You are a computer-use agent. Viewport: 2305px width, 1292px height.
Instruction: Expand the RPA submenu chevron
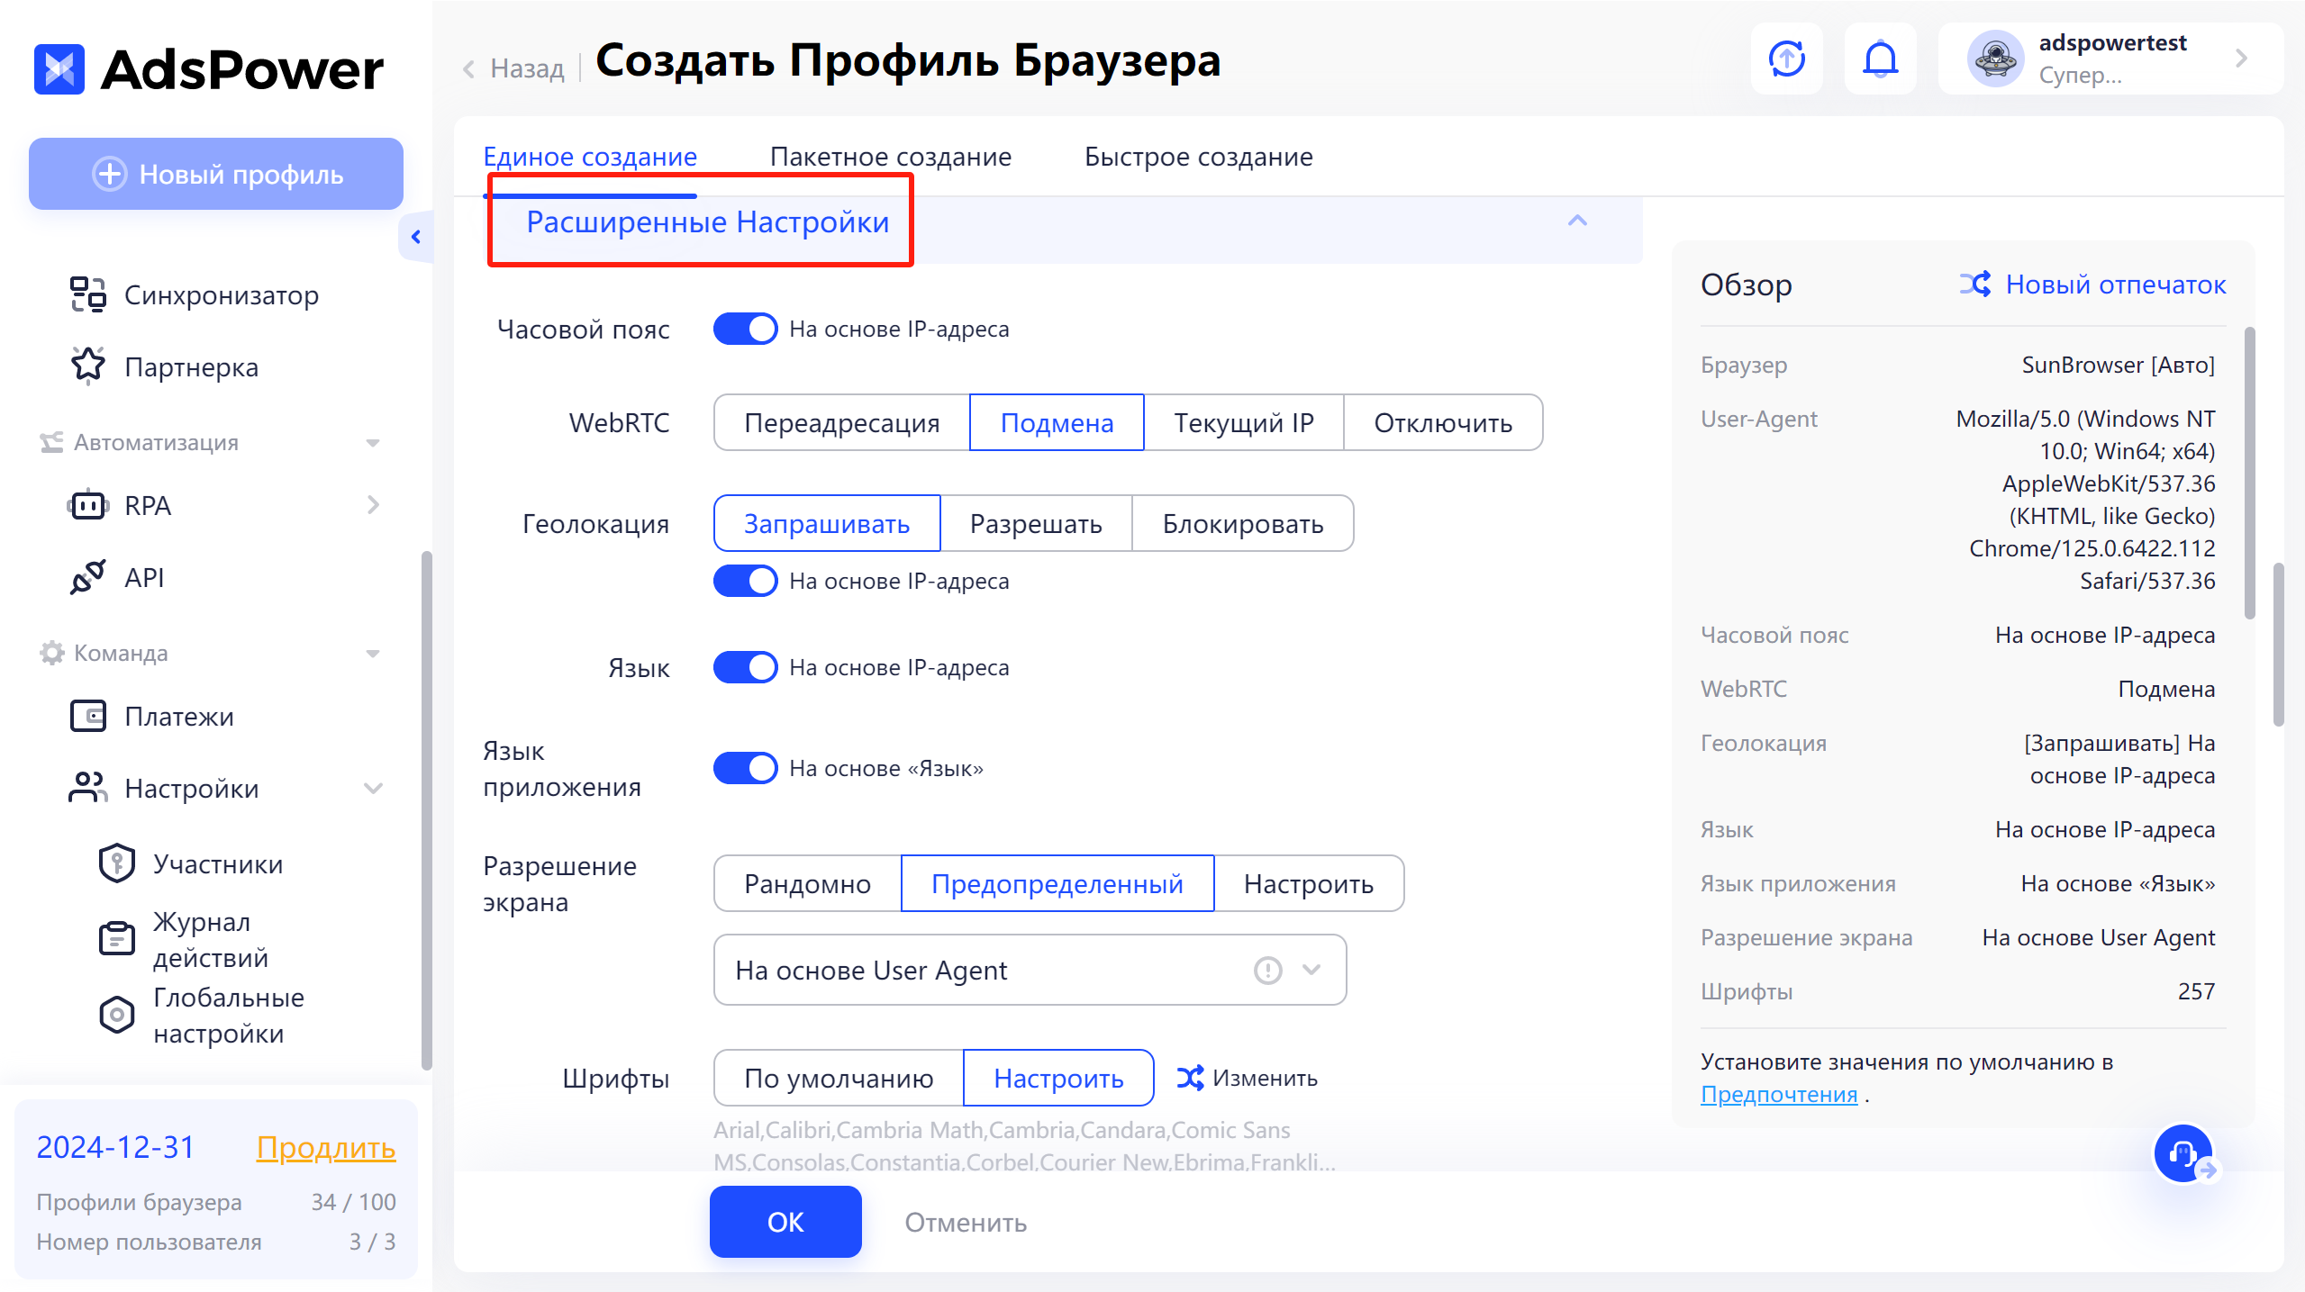tap(373, 505)
